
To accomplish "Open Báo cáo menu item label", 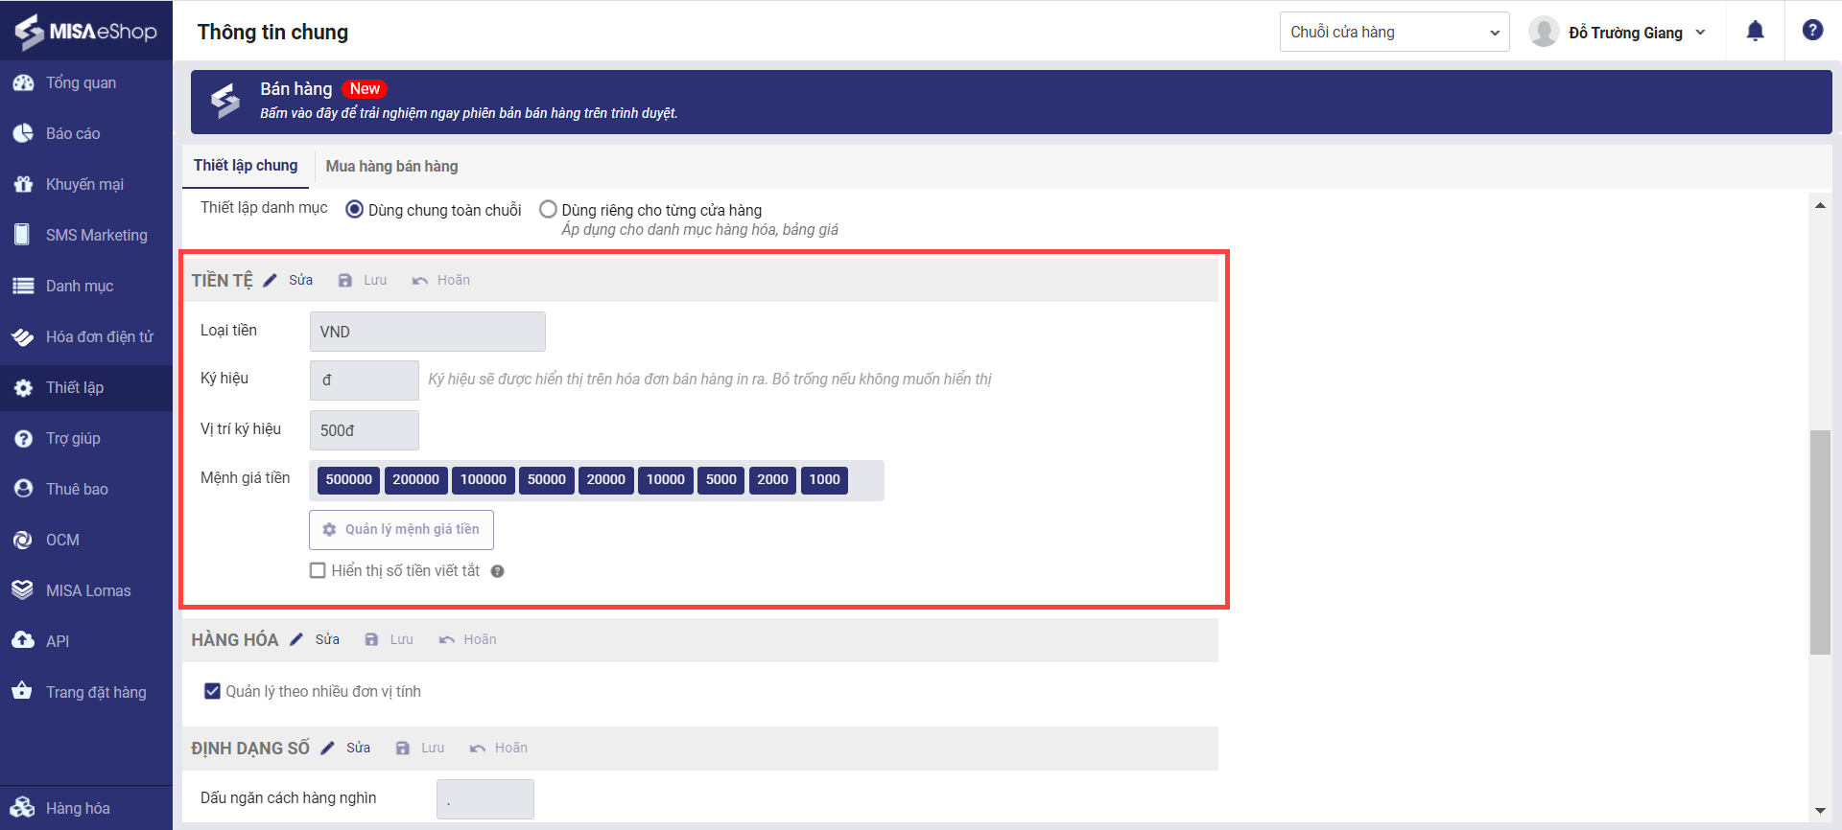I will [x=73, y=134].
